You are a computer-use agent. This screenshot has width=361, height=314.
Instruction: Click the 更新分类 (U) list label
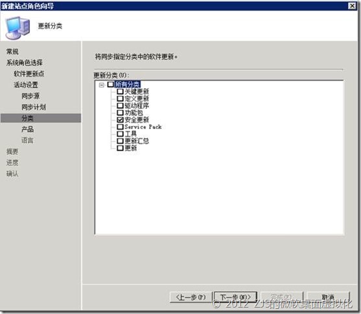111,75
